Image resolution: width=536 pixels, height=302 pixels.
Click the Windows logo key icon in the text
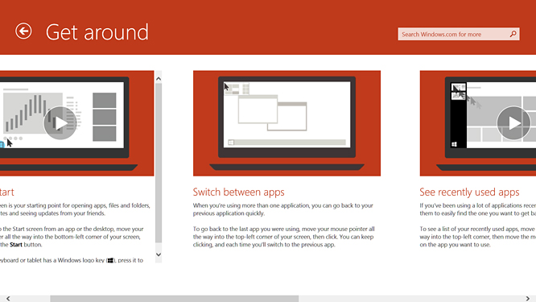[x=110, y=261]
